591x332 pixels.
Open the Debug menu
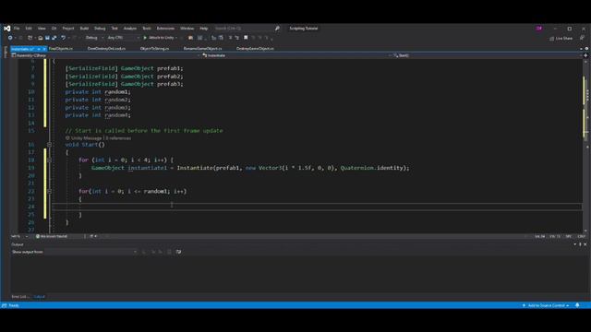pos(100,29)
